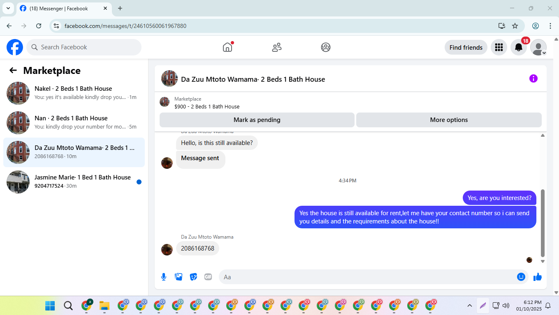Open the Chrome profile icon

click(x=536, y=26)
